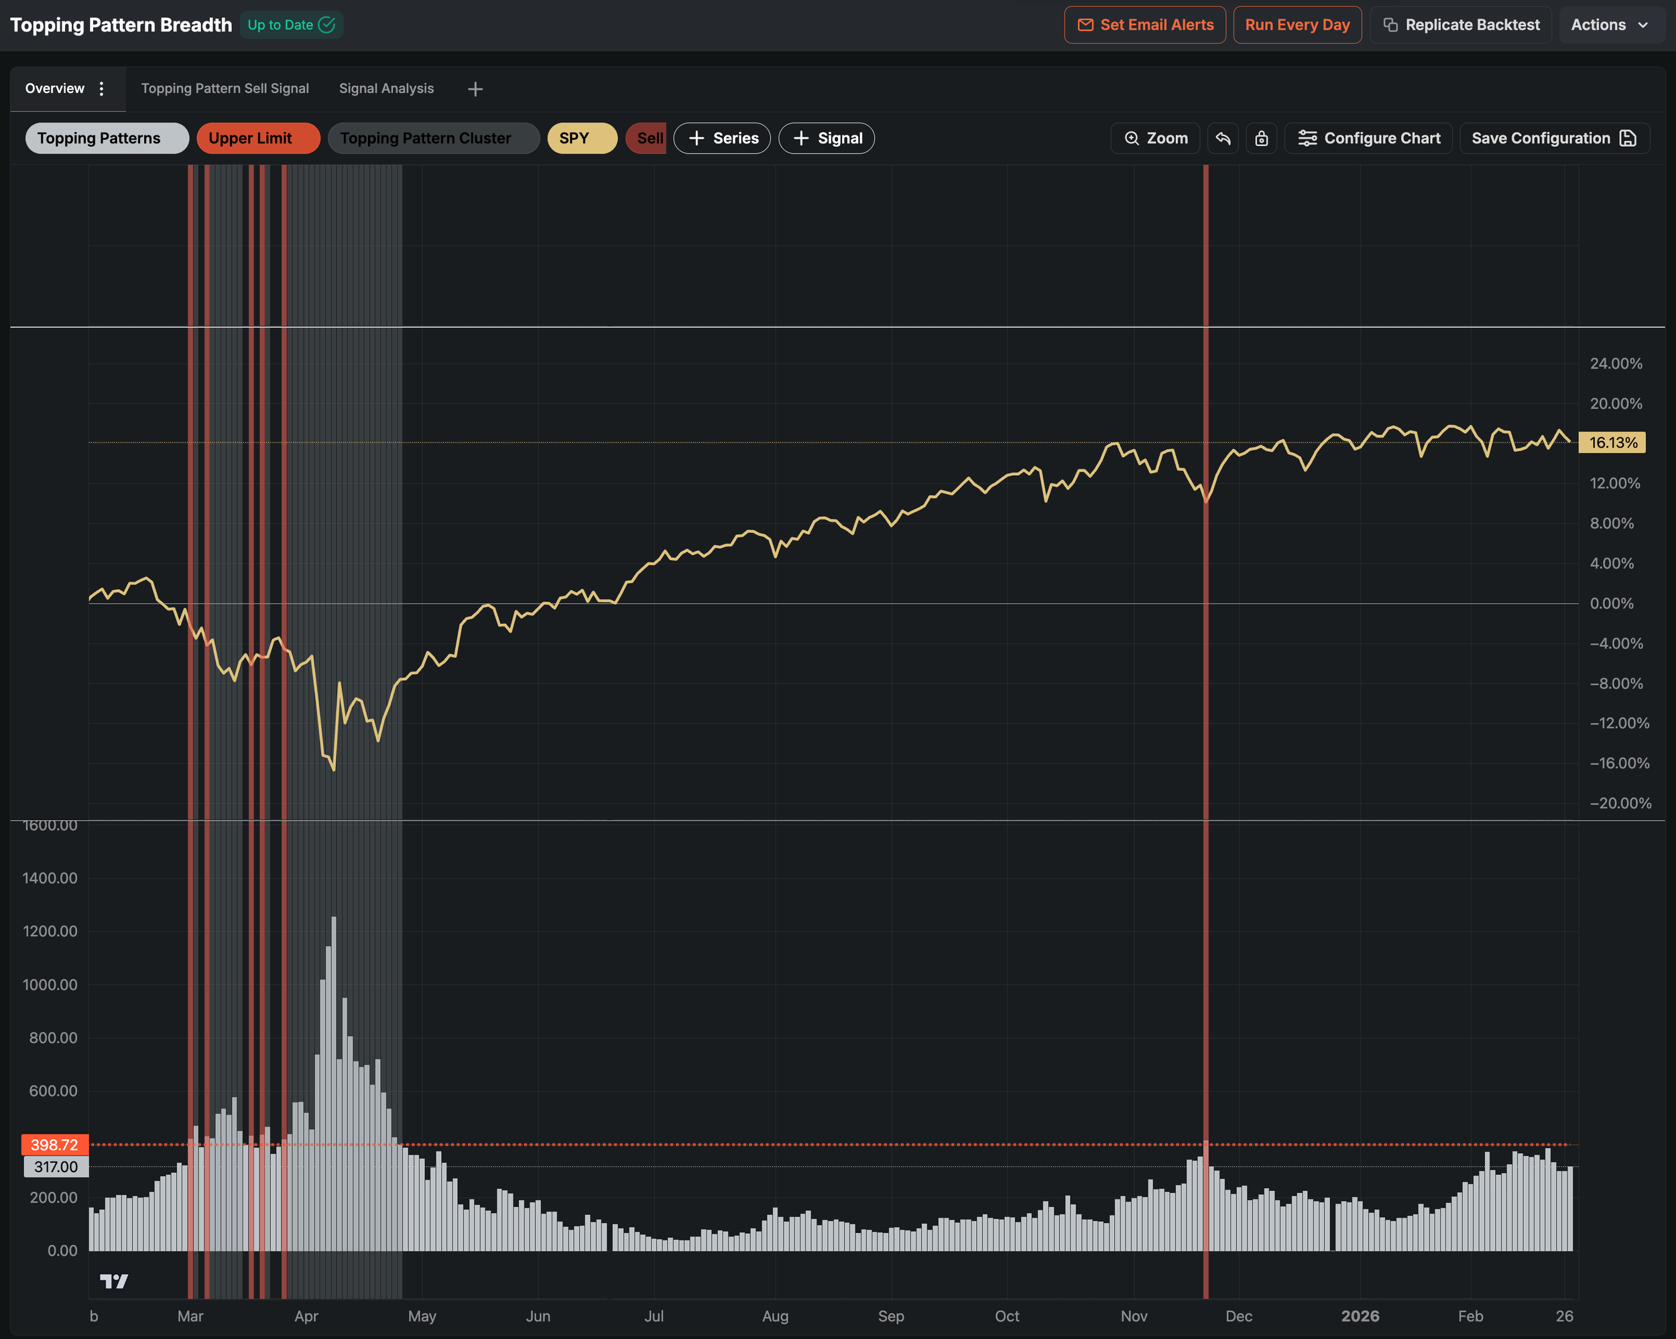Screen dimensions: 1676x1339
Task: Open the Overview tab options menu
Action: click(101, 88)
